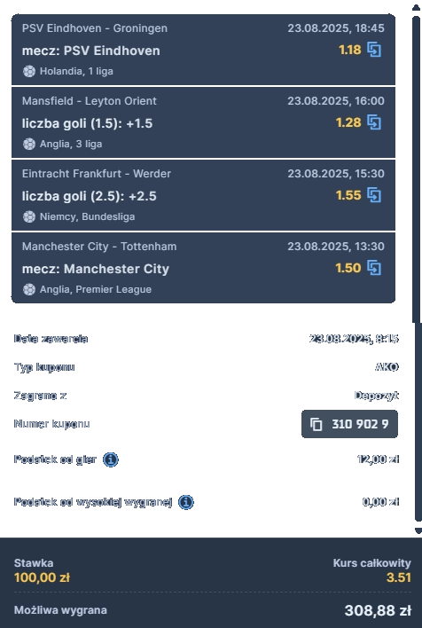The image size is (422, 628).
Task: Click the vertical scrollbar thumb
Action: pyautogui.click(x=417, y=169)
